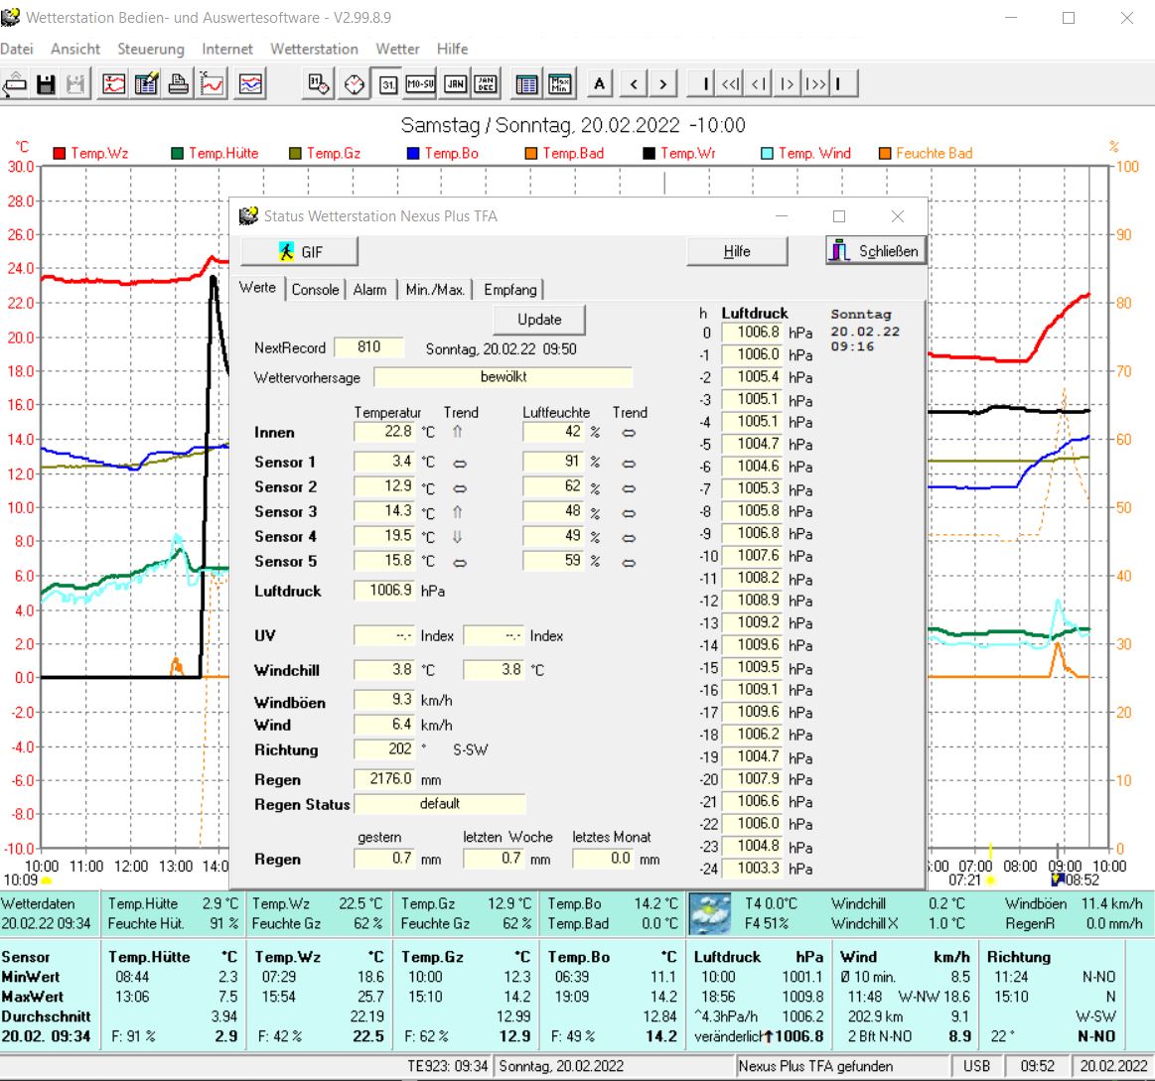Click the GIF export button
The width and height of the screenshot is (1155, 1081).
pos(299,252)
